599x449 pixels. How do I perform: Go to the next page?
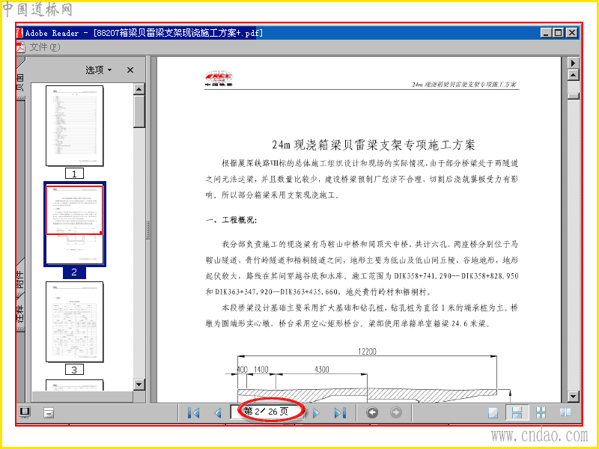click(x=316, y=413)
